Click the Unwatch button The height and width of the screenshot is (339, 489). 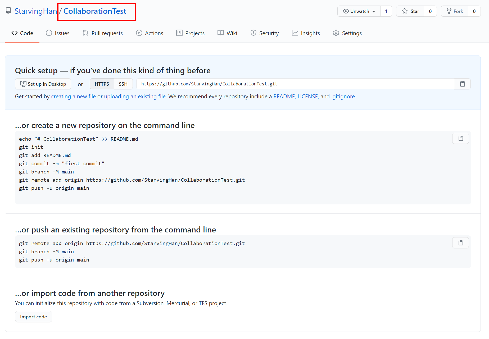(359, 11)
